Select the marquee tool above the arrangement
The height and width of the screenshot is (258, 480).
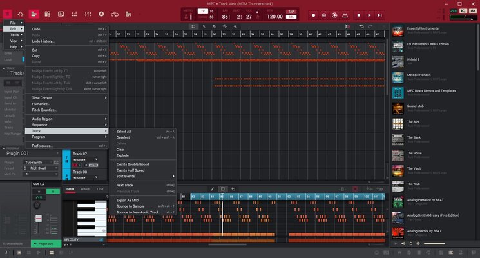pos(193,26)
